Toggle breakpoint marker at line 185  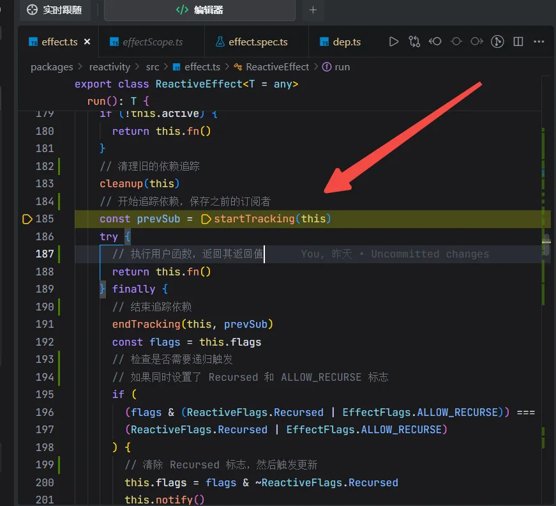tap(27, 219)
